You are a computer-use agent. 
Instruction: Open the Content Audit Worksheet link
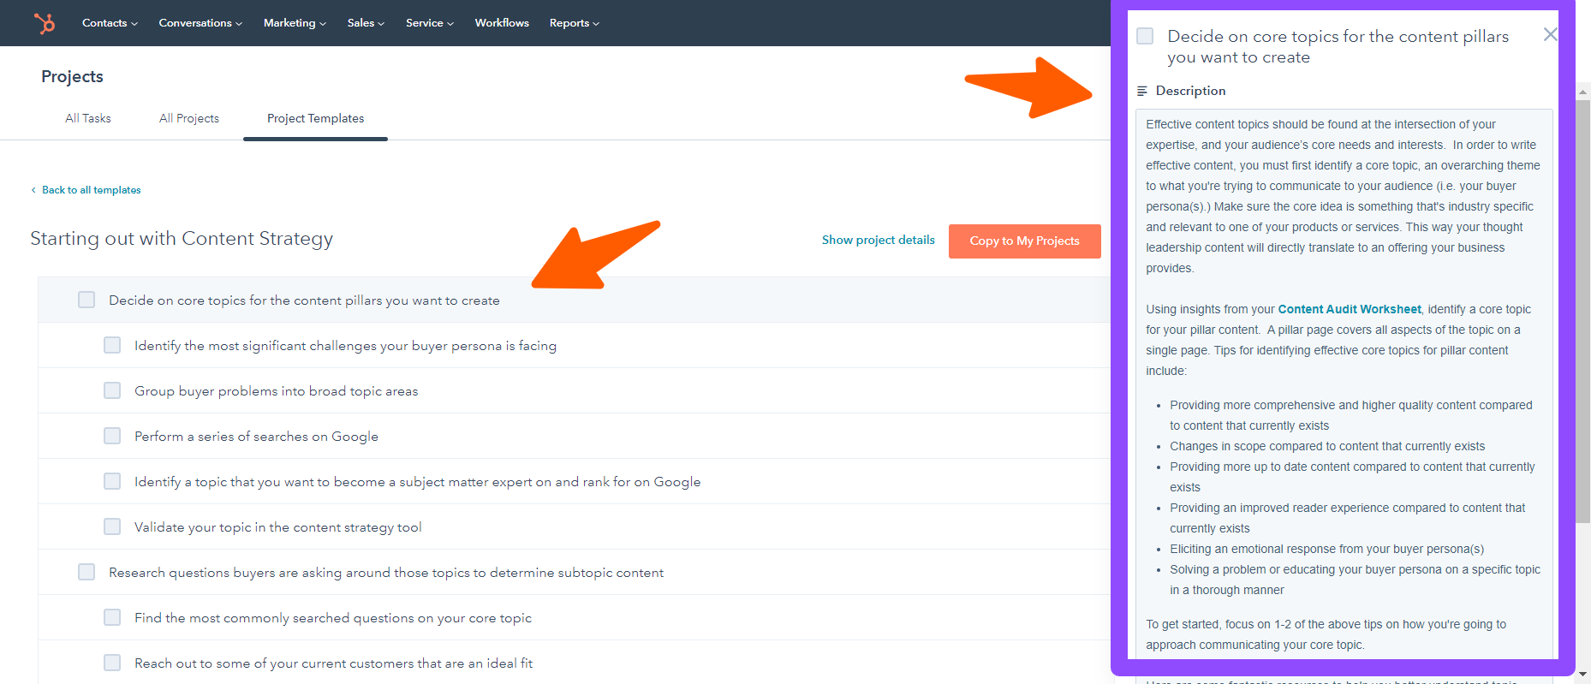1349,309
